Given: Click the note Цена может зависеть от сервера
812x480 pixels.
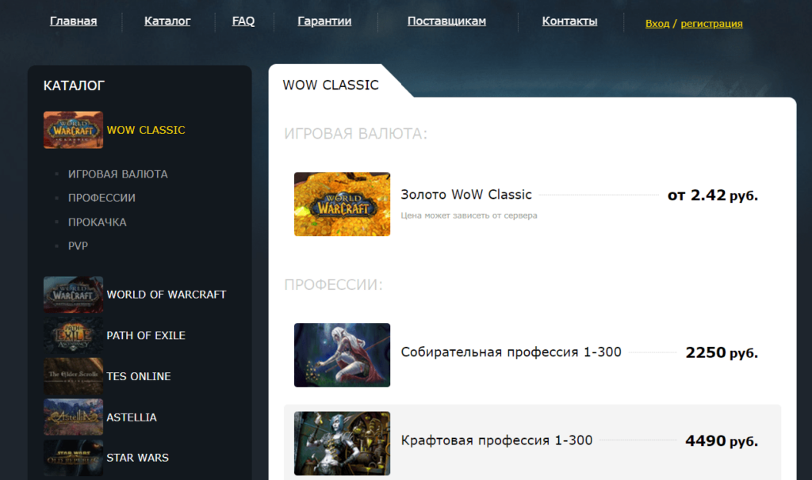Looking at the screenshot, I should click(x=469, y=215).
